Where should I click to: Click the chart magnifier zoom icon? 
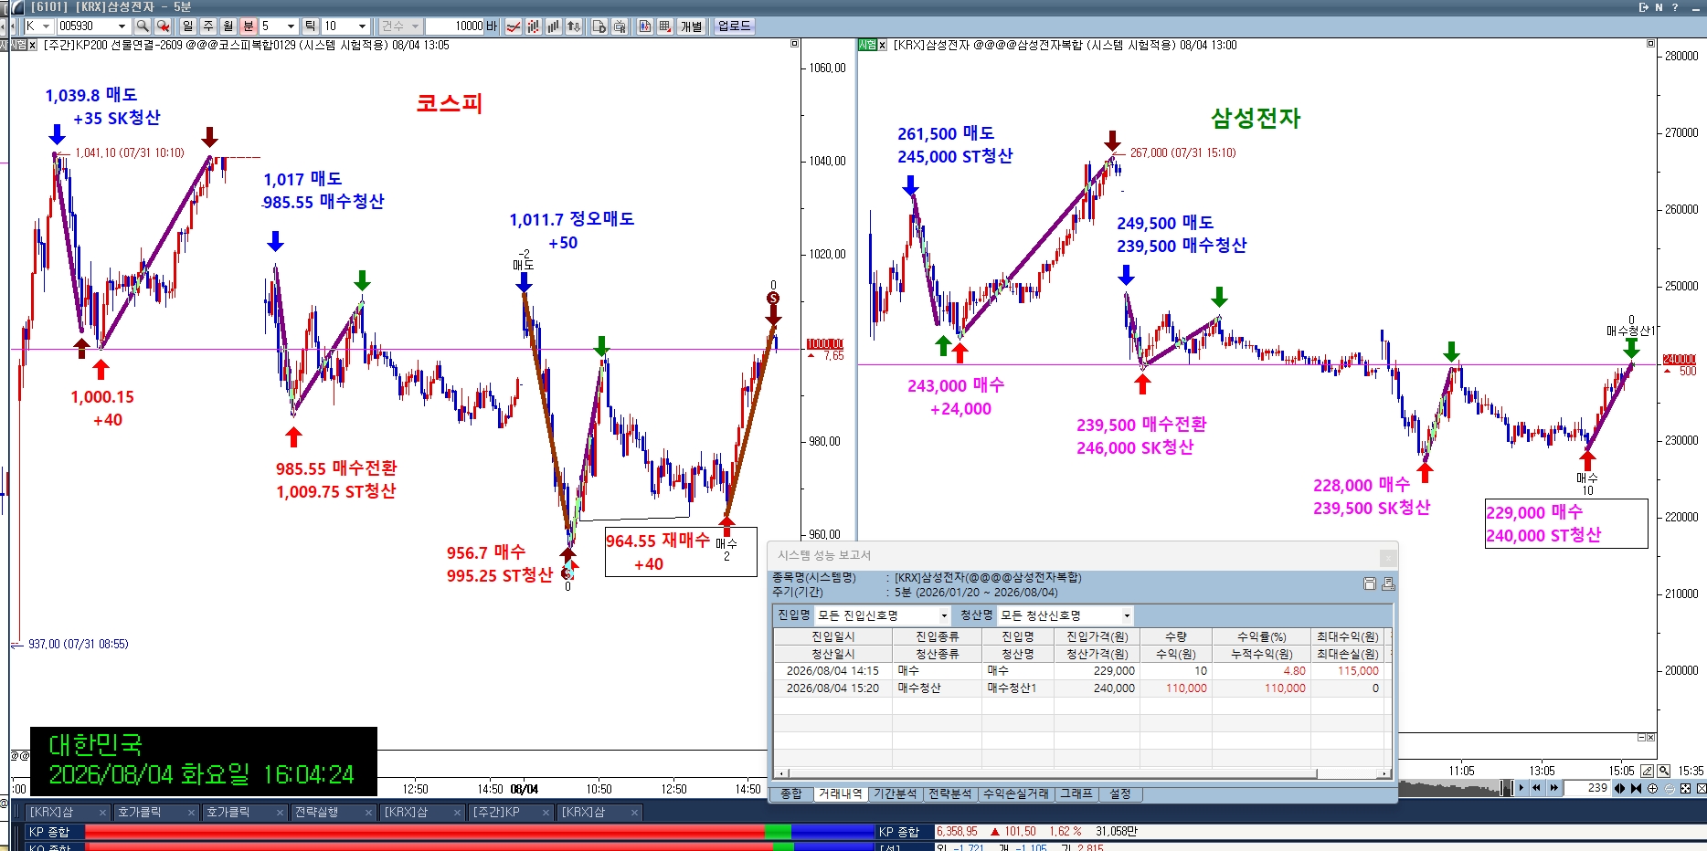[1664, 771]
